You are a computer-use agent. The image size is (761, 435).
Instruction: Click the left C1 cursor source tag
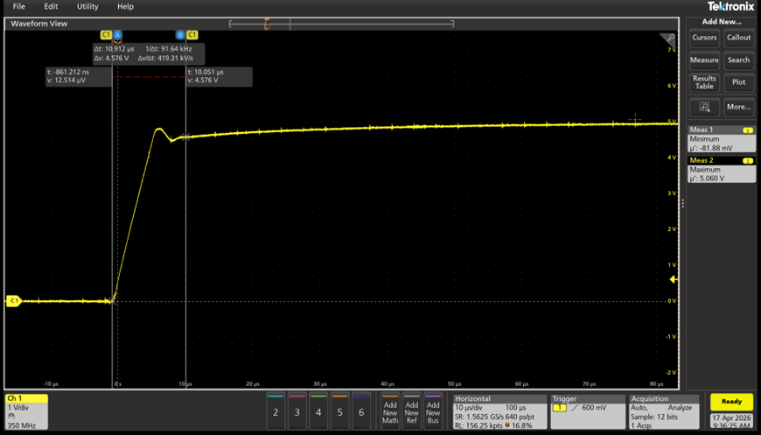[x=106, y=35]
